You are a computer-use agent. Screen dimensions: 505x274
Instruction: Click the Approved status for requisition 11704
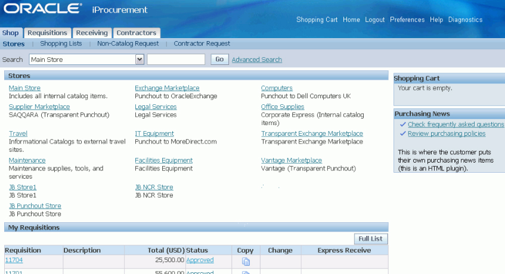click(x=200, y=260)
